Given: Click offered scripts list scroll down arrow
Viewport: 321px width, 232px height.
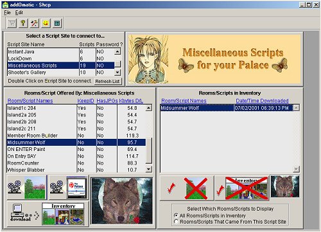Looking at the screenshot, I should click(149, 169).
